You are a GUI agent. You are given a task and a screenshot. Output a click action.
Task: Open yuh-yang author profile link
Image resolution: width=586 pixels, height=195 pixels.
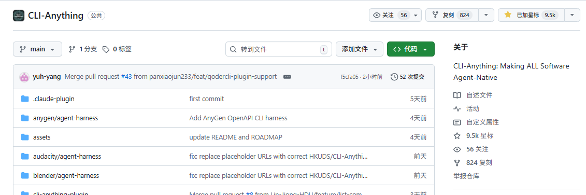(x=47, y=77)
